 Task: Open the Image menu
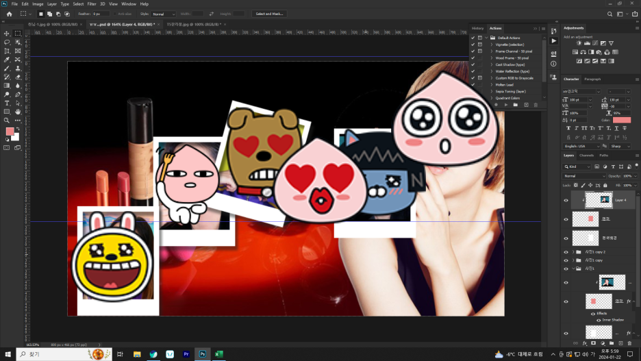click(x=38, y=3)
